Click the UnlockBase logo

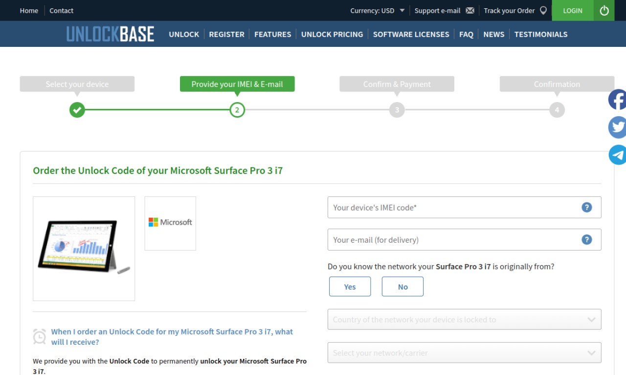[x=110, y=34]
